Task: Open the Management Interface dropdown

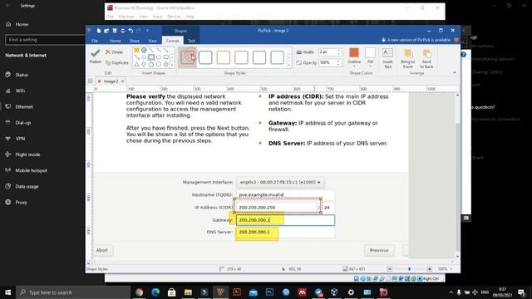Action: (x=280, y=182)
